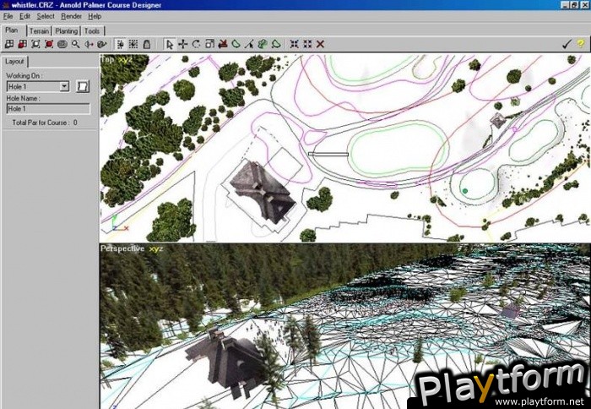The image size is (591, 409).
Task: Select the Layout panel tab
Action: 14,61
